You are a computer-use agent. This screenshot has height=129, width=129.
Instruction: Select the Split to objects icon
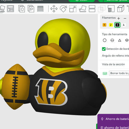pos(22,9)
